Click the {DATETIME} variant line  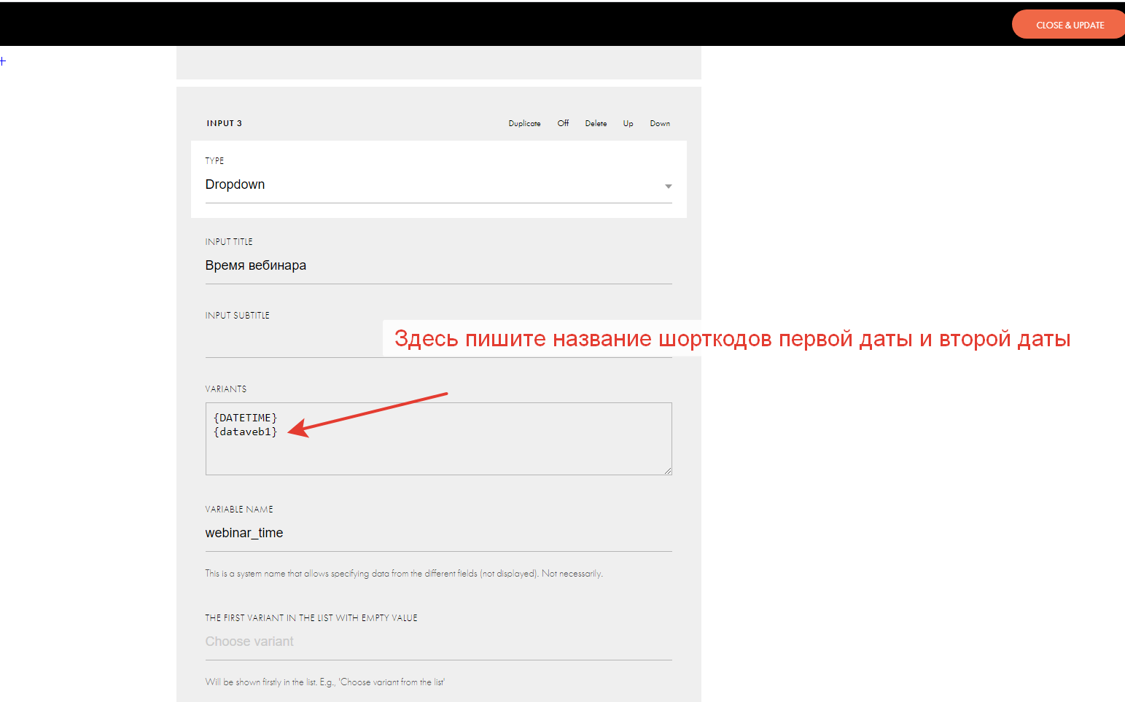[x=245, y=418]
